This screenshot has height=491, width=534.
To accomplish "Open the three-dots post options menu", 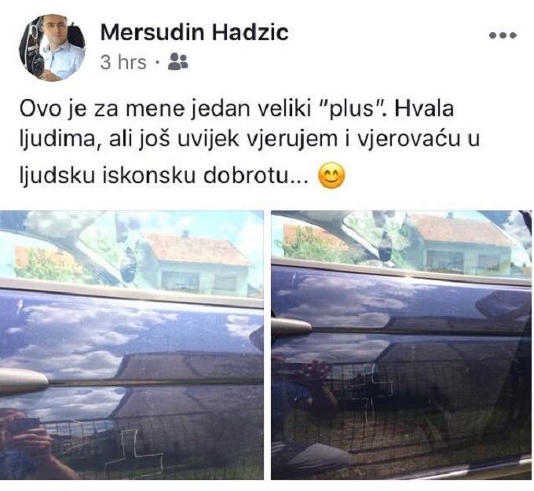I will [503, 35].
